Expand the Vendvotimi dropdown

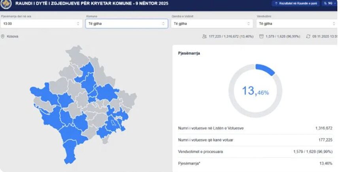(x=297, y=24)
